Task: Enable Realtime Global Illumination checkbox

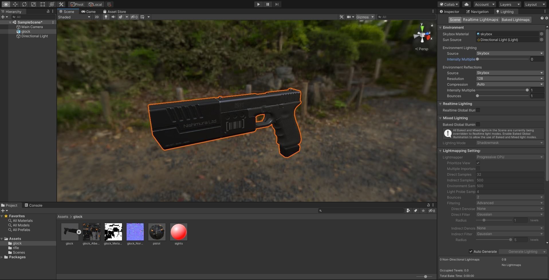Action: click(478, 110)
